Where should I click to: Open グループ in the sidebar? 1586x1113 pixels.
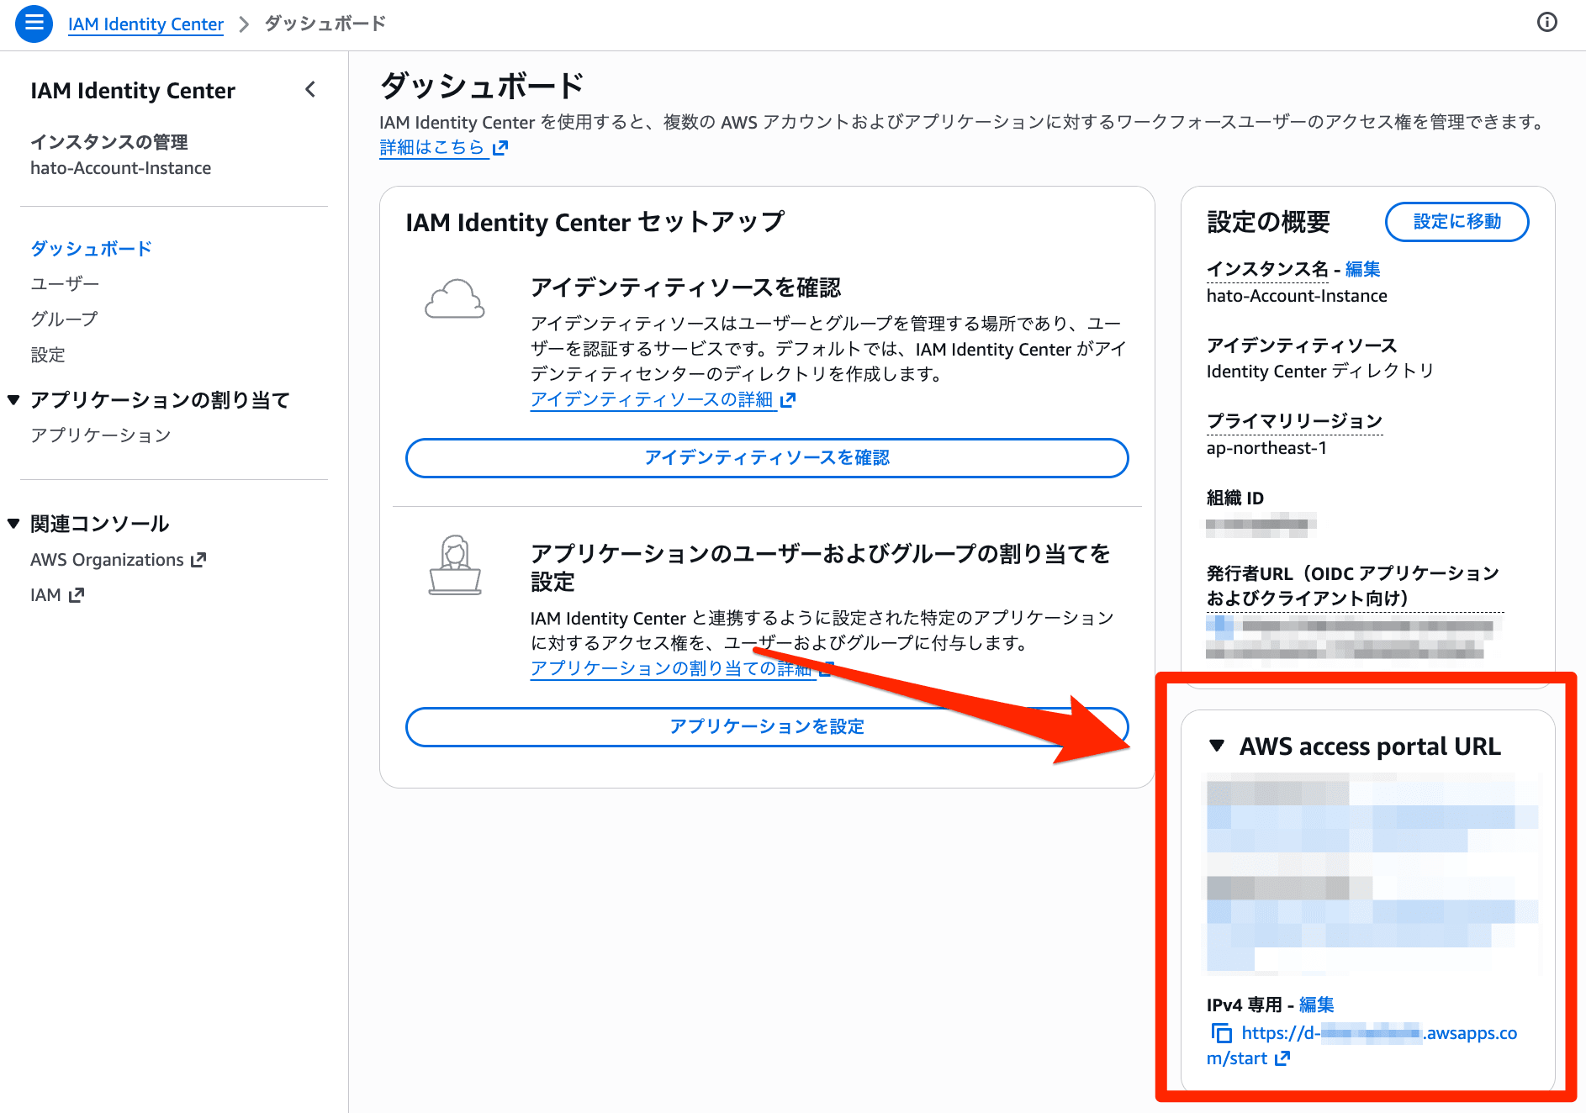click(x=64, y=319)
